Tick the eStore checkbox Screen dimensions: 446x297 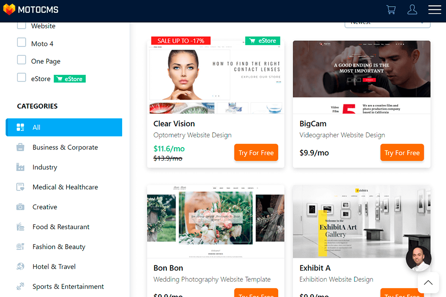[21, 77]
